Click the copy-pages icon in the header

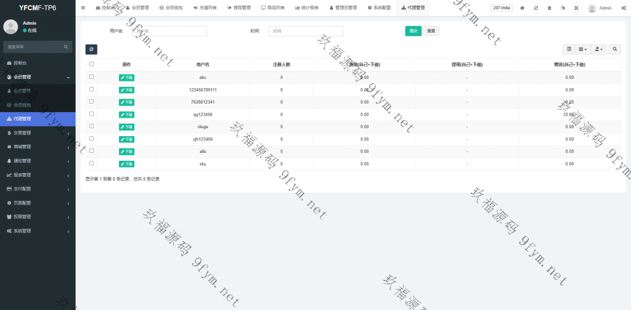point(563,8)
